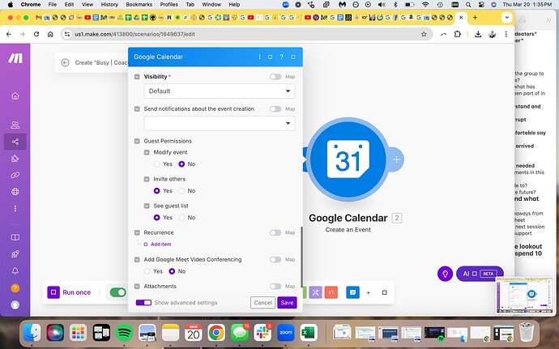Toggle the green scheduling switch
The width and height of the screenshot is (559, 349).
coord(118,292)
